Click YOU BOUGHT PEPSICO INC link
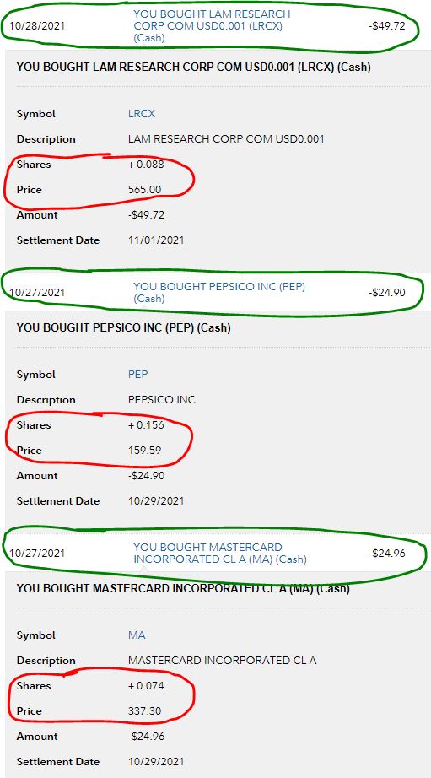 218,292
